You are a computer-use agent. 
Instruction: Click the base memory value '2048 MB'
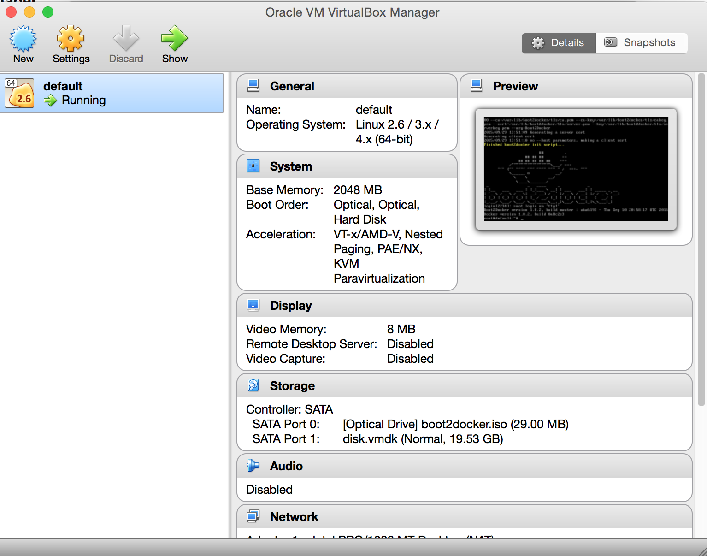[358, 190]
